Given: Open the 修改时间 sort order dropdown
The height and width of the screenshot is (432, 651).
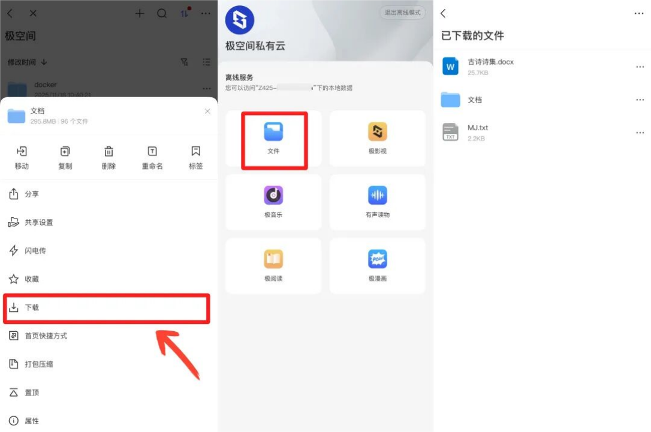Looking at the screenshot, I should click(27, 62).
